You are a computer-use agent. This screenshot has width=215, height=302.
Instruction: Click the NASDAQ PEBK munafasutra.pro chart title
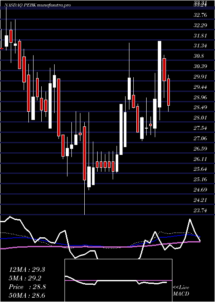[x=37, y=5]
